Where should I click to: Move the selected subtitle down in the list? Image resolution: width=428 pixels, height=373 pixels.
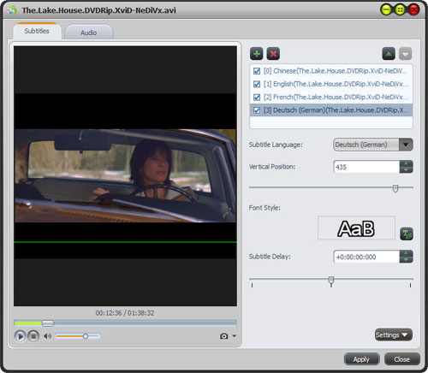pos(405,54)
